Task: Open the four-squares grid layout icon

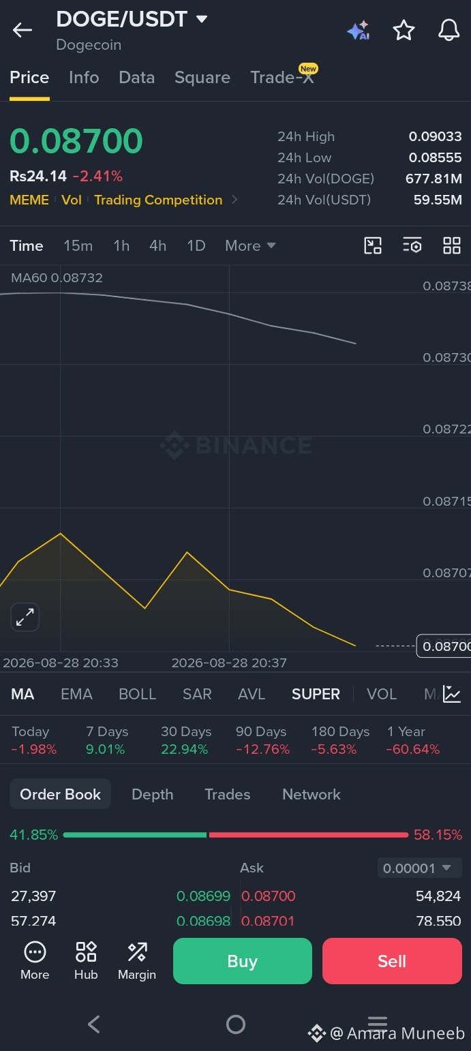Action: click(x=452, y=245)
